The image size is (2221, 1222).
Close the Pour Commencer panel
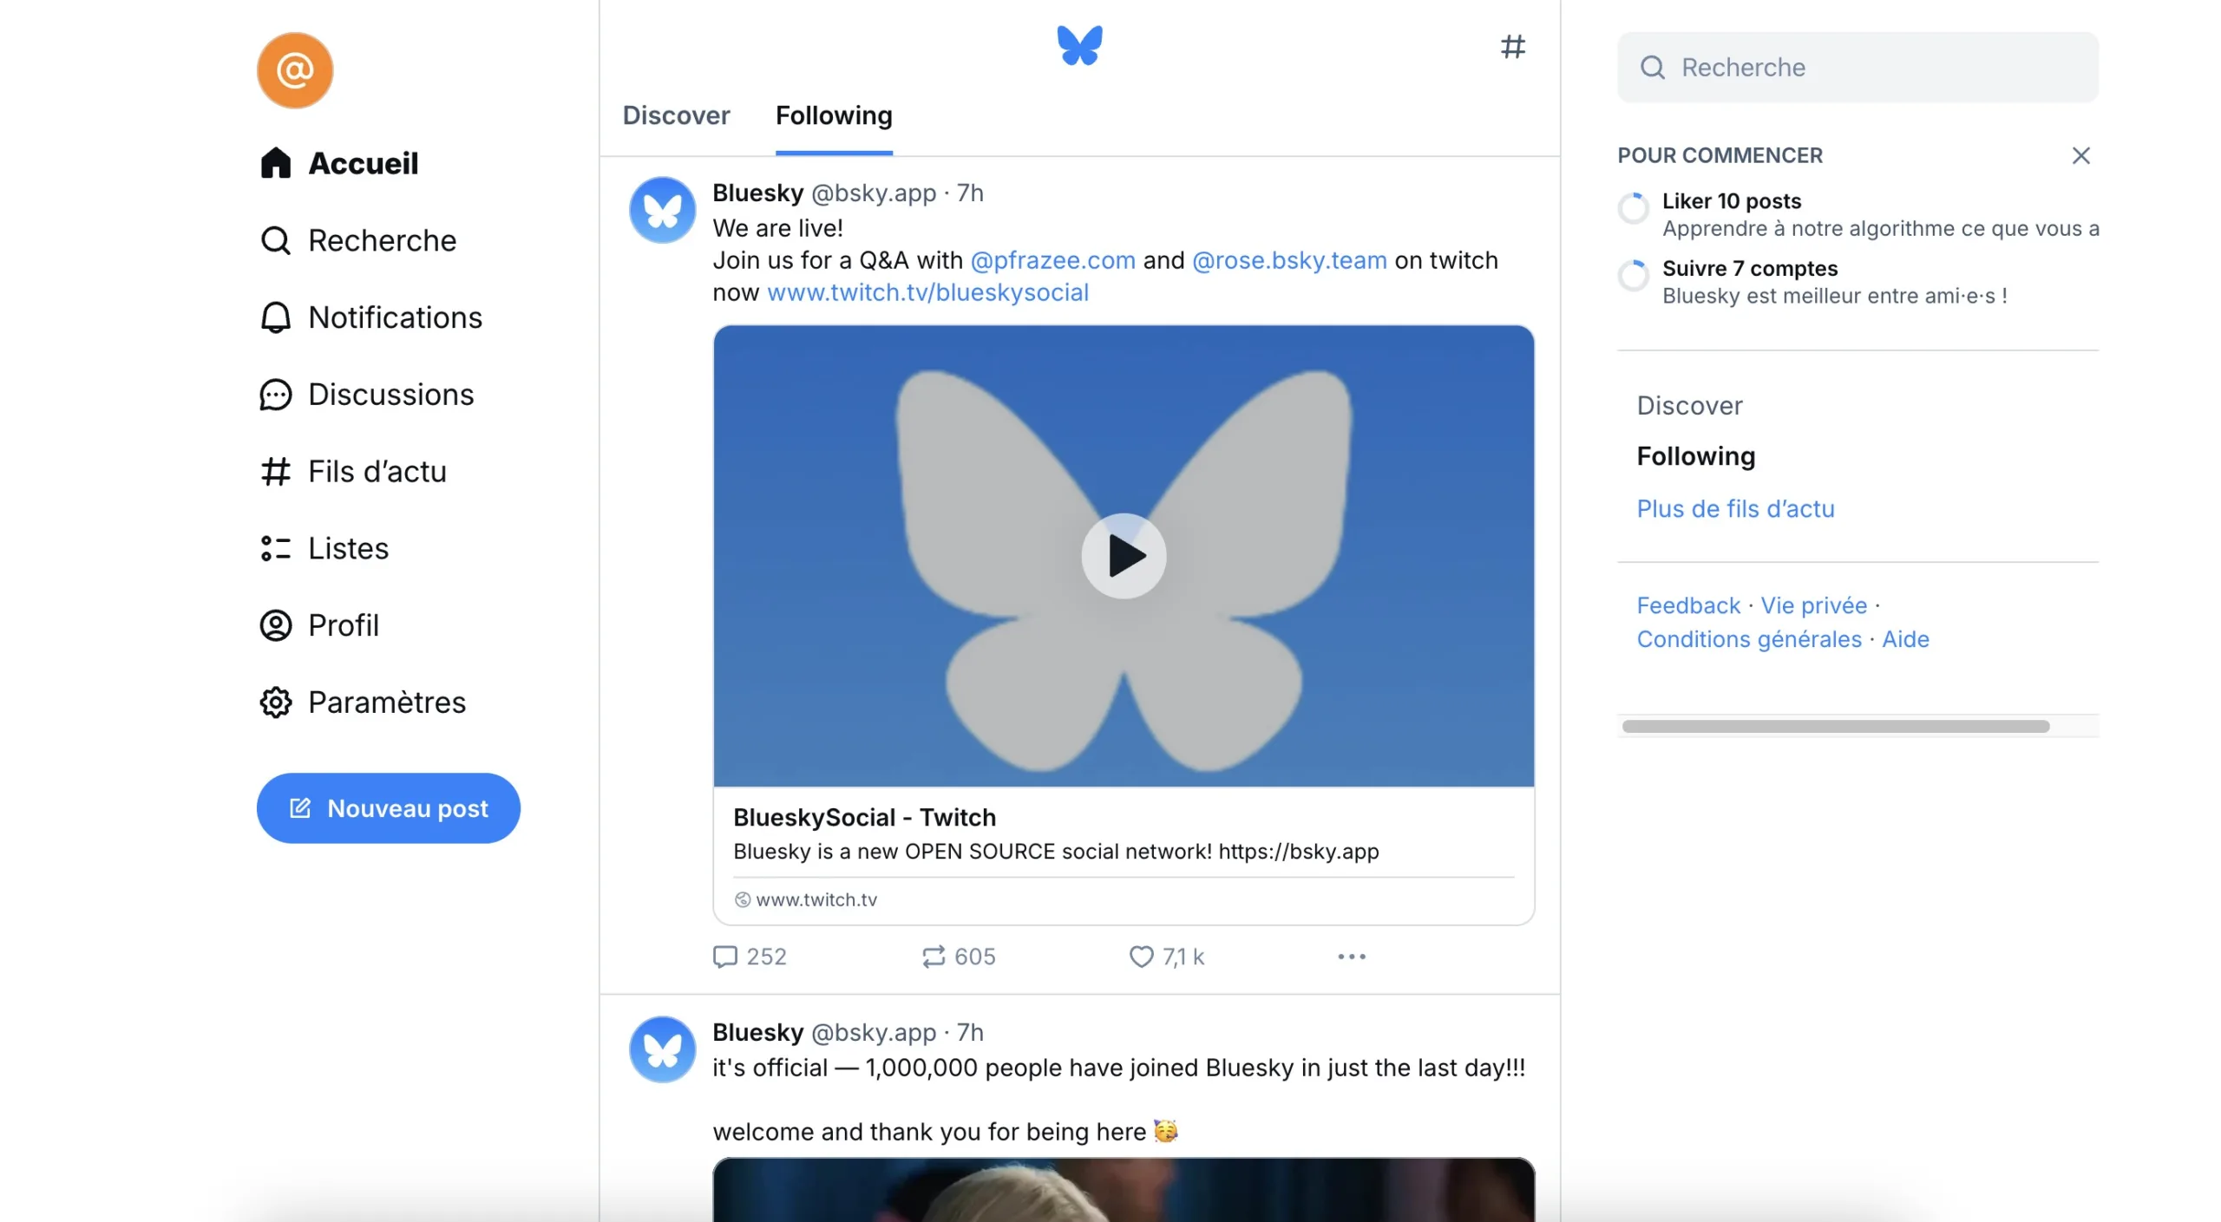(x=2080, y=155)
